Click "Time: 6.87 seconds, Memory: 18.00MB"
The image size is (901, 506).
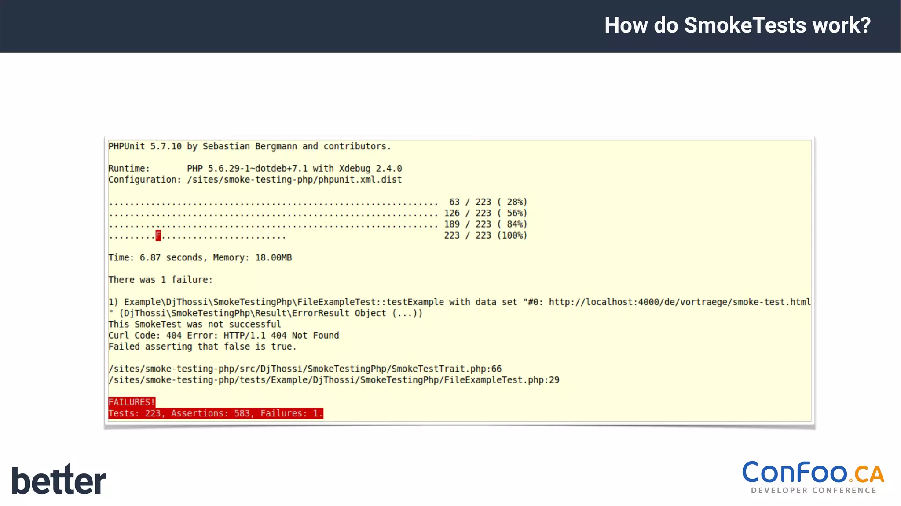pyautogui.click(x=200, y=257)
